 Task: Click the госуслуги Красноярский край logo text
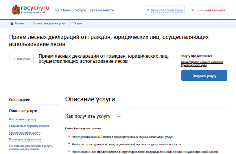(x=35, y=9)
